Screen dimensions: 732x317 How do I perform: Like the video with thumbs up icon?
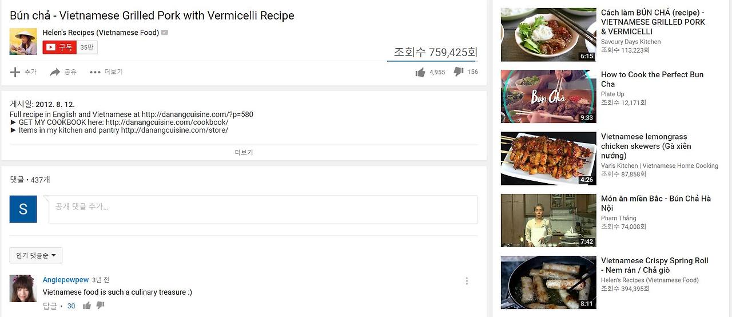[420, 72]
